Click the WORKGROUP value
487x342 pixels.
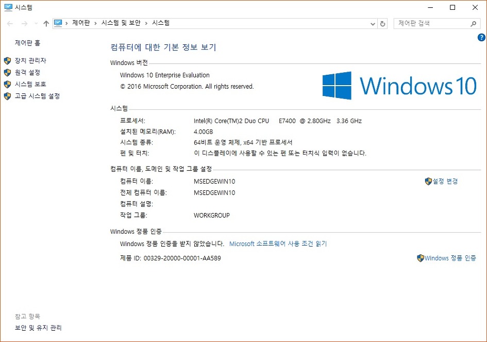coord(211,216)
